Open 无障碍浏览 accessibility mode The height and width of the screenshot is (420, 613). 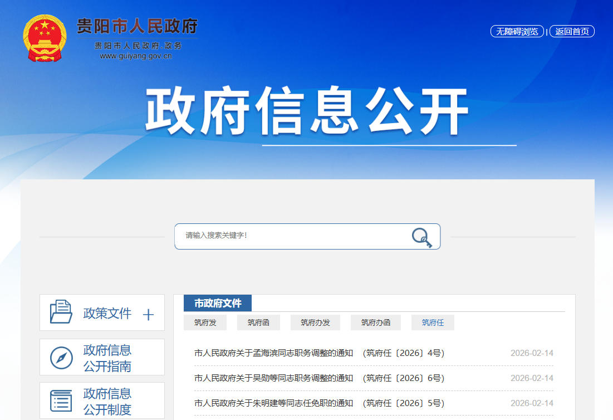517,32
